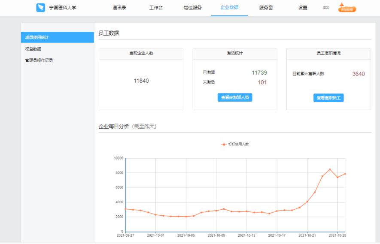Go to the 服务窗 tab
The image size is (380, 244).
click(266, 8)
